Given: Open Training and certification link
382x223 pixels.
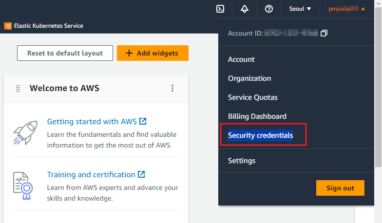Looking at the screenshot, I should [96, 174].
